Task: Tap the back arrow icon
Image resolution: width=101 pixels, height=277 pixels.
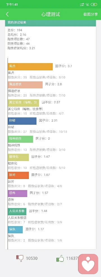Action: pos(7,14)
